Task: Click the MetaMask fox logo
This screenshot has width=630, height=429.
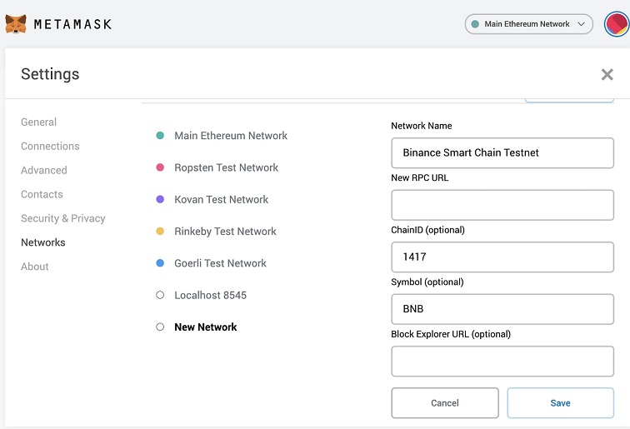Action: pyautogui.click(x=16, y=24)
